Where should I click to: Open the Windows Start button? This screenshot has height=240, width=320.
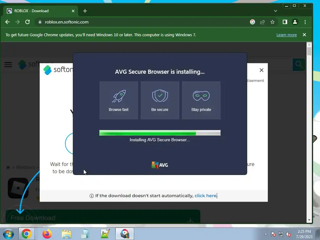pyautogui.click(x=8, y=234)
